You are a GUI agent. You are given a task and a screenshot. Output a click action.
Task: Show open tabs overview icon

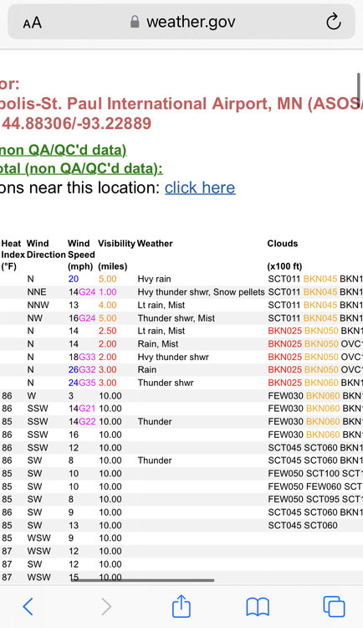pos(334,607)
